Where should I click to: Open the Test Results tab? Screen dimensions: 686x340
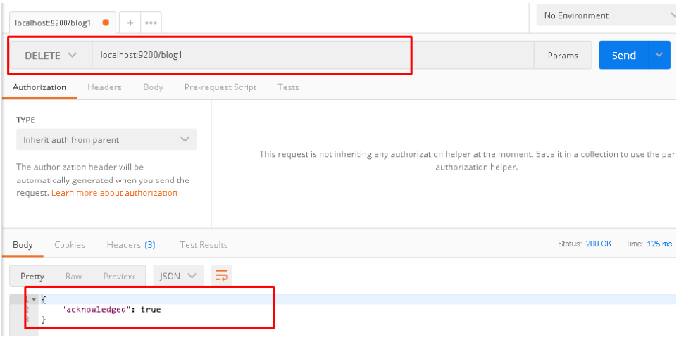click(204, 245)
